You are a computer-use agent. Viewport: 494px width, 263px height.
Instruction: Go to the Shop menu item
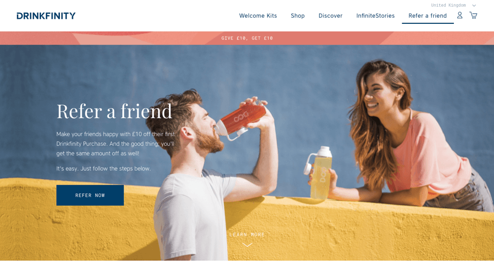(297, 16)
